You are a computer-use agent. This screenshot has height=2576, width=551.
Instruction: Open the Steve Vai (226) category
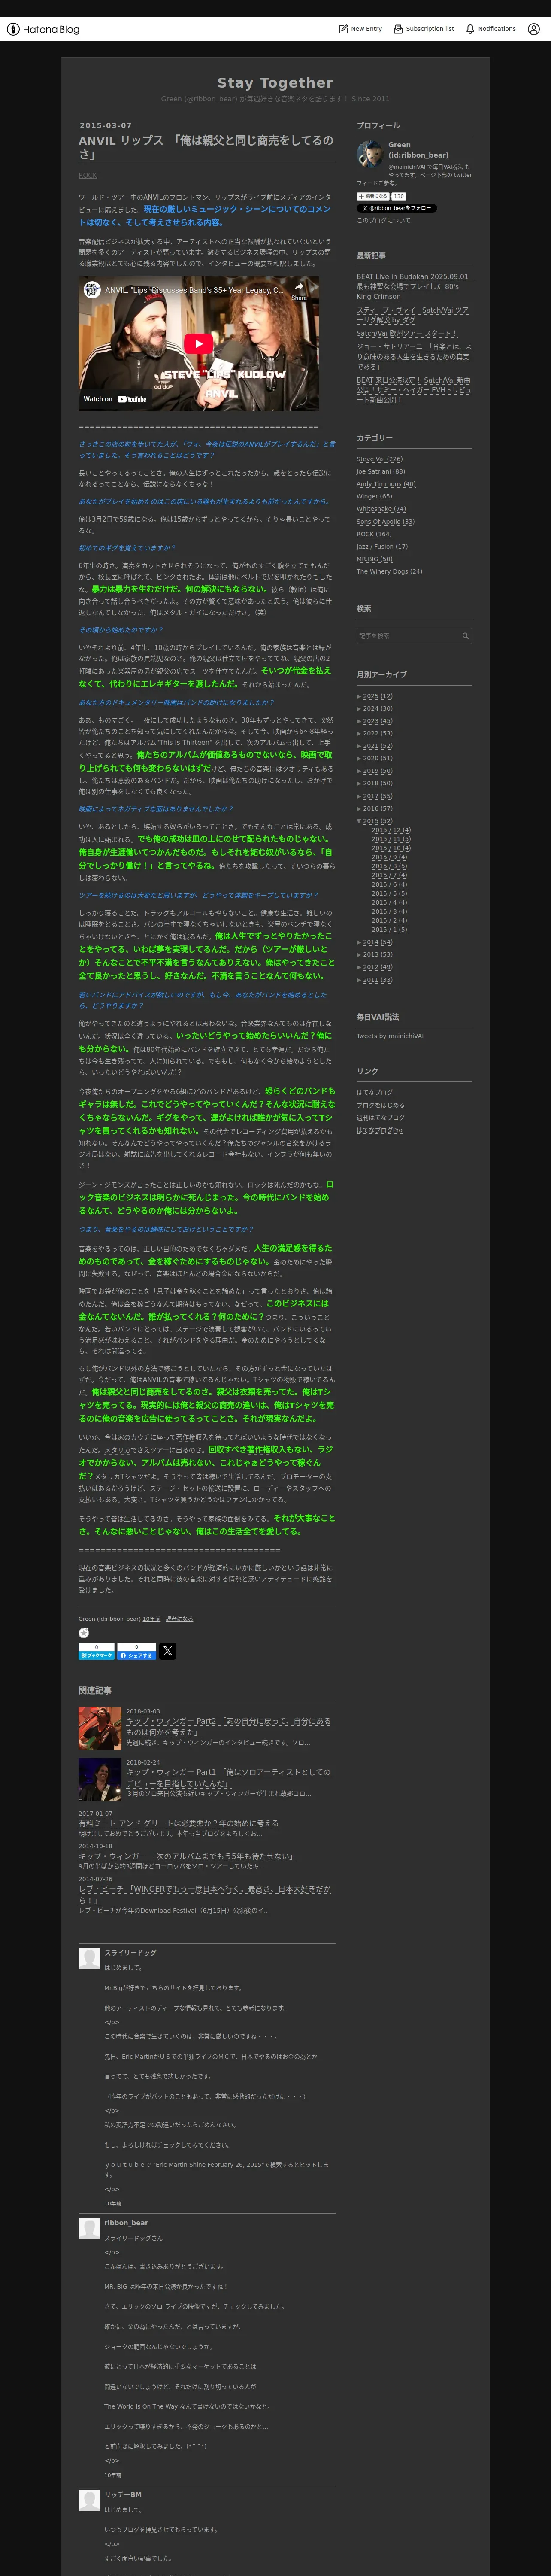[380, 459]
